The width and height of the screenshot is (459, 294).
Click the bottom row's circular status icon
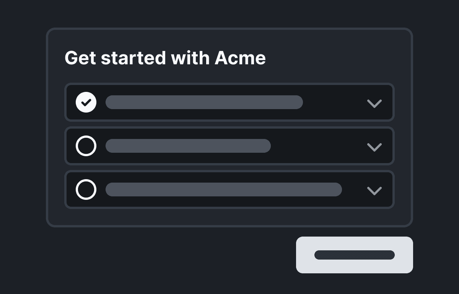click(x=86, y=189)
